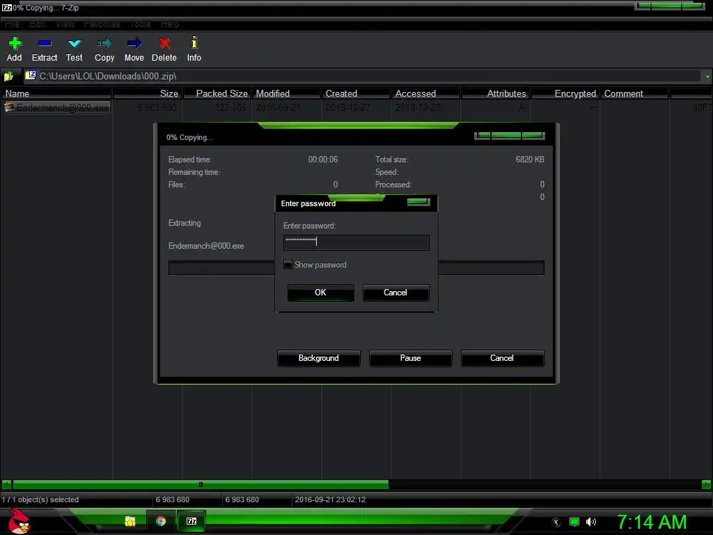The image size is (713, 535).
Task: Click the 7z icon in title bar
Action: click(x=6, y=8)
